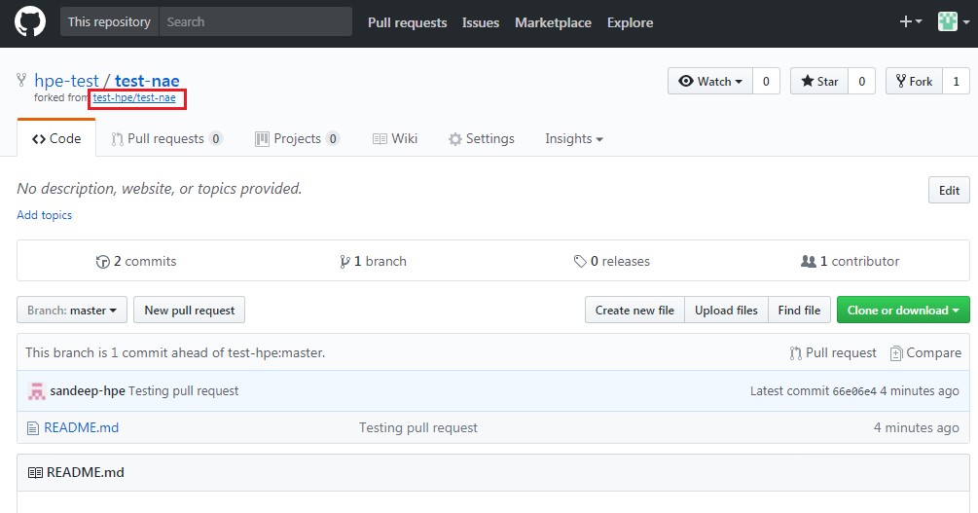Click sandeep-hpe avatar image
Screen dimensions: 978x513
(37, 390)
